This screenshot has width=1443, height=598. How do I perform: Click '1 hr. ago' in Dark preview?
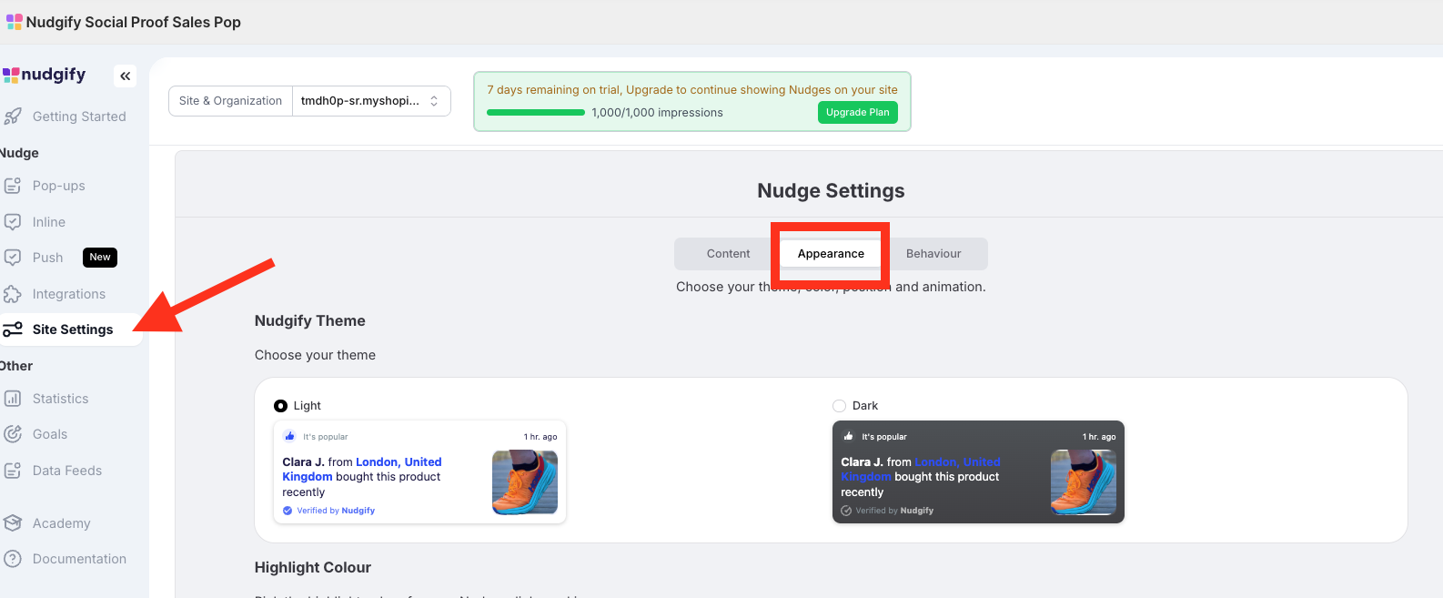pyautogui.click(x=1099, y=437)
